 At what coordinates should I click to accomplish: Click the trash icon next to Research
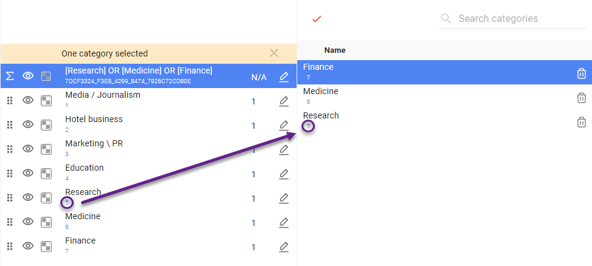point(581,122)
